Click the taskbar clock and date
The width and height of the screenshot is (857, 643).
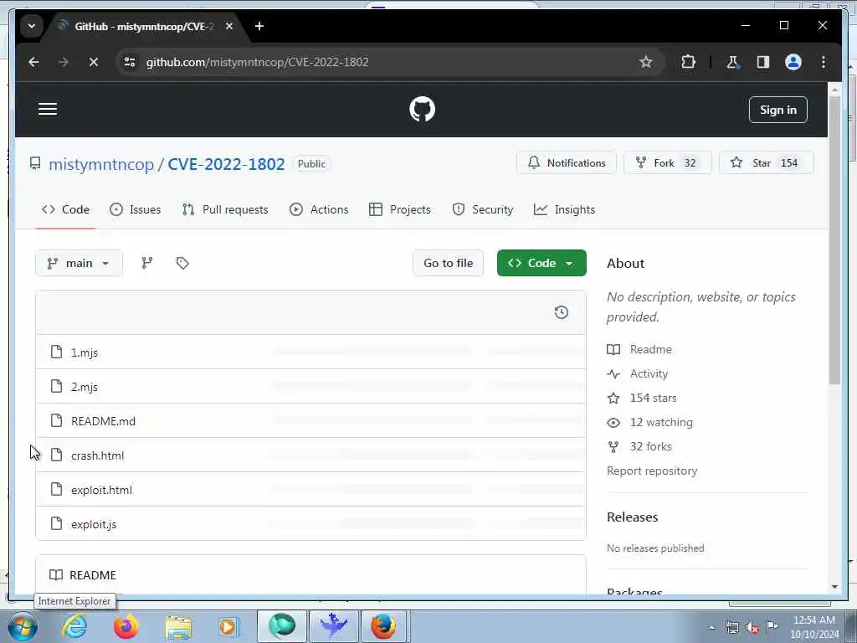pyautogui.click(x=814, y=627)
